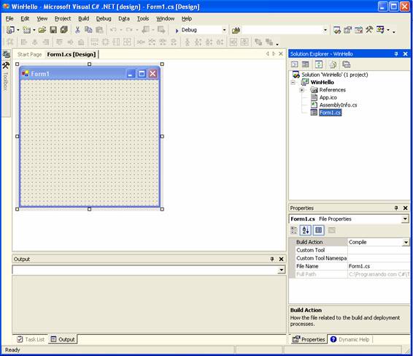The image size is (413, 356).
Task: Pin the Properties panel
Action: (396, 208)
